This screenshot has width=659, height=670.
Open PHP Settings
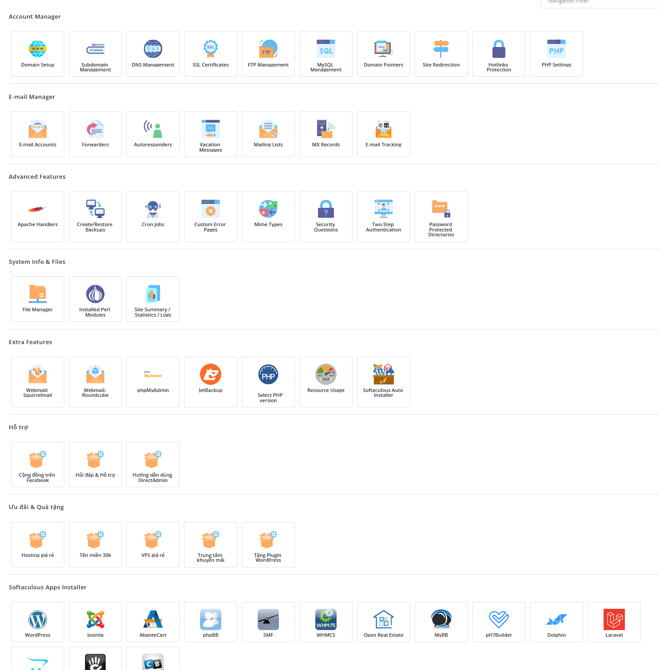[557, 54]
